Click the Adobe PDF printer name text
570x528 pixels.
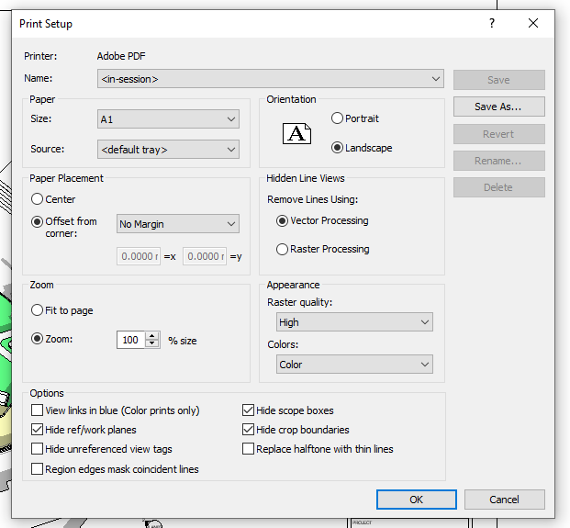point(121,56)
